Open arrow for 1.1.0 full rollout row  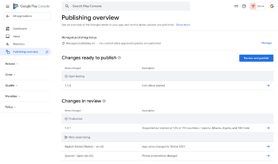coord(268,85)
